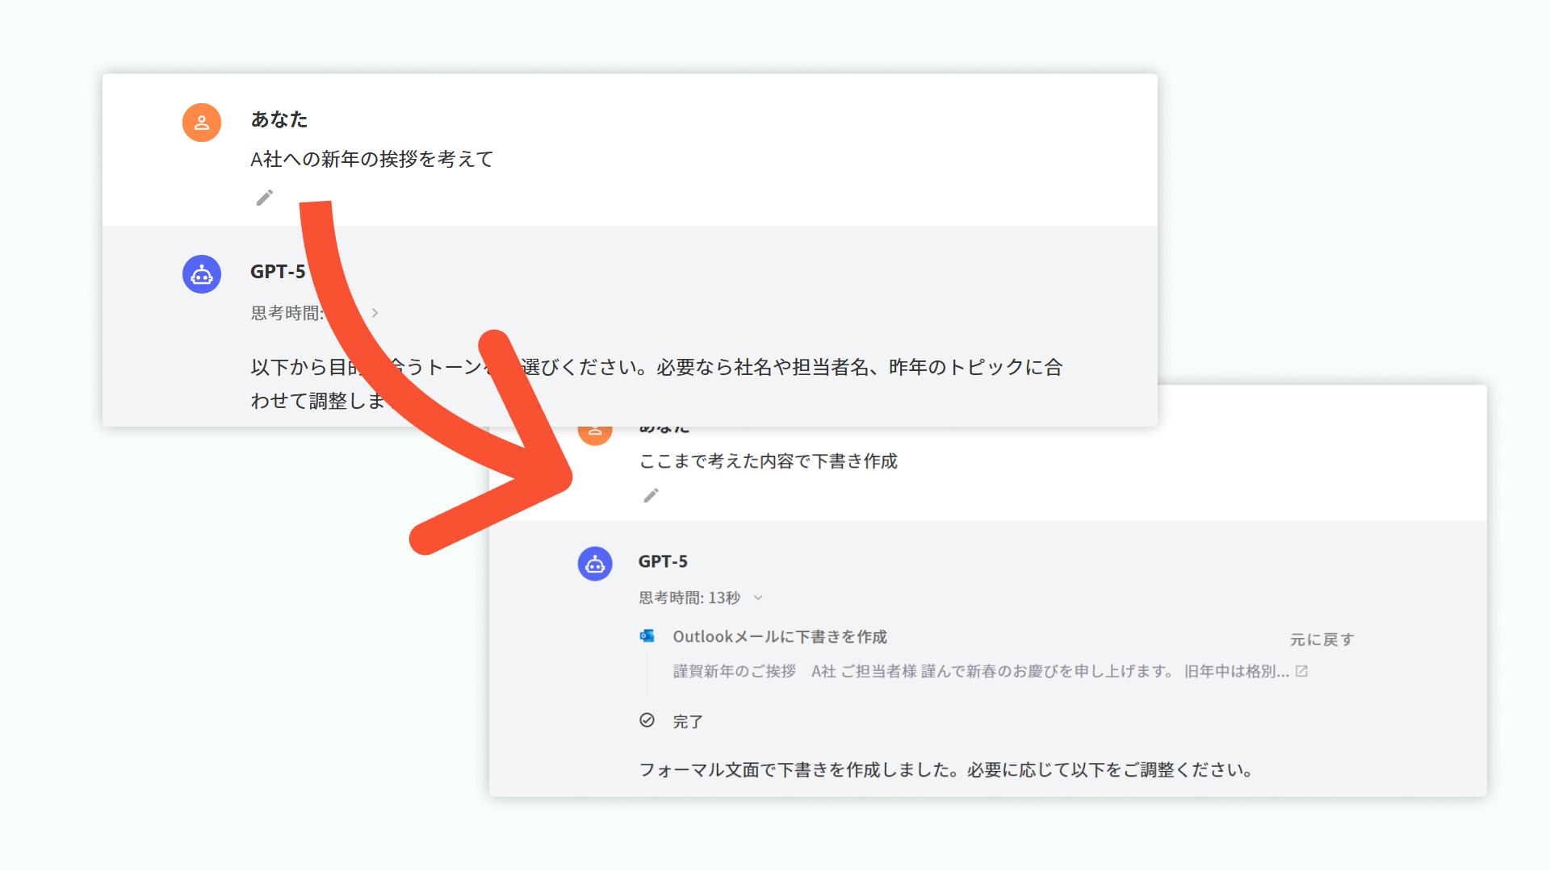1550x871 pixels.
Task: Click 元に戻す to undo the draft
Action: pyautogui.click(x=1322, y=640)
